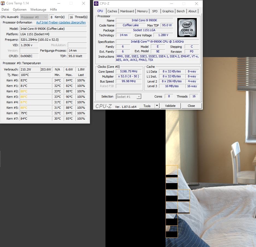Click the Model field Intel Core i9 9900K (Coffee Lake)
Screen dimensions: 256x247
click(x=53, y=29)
